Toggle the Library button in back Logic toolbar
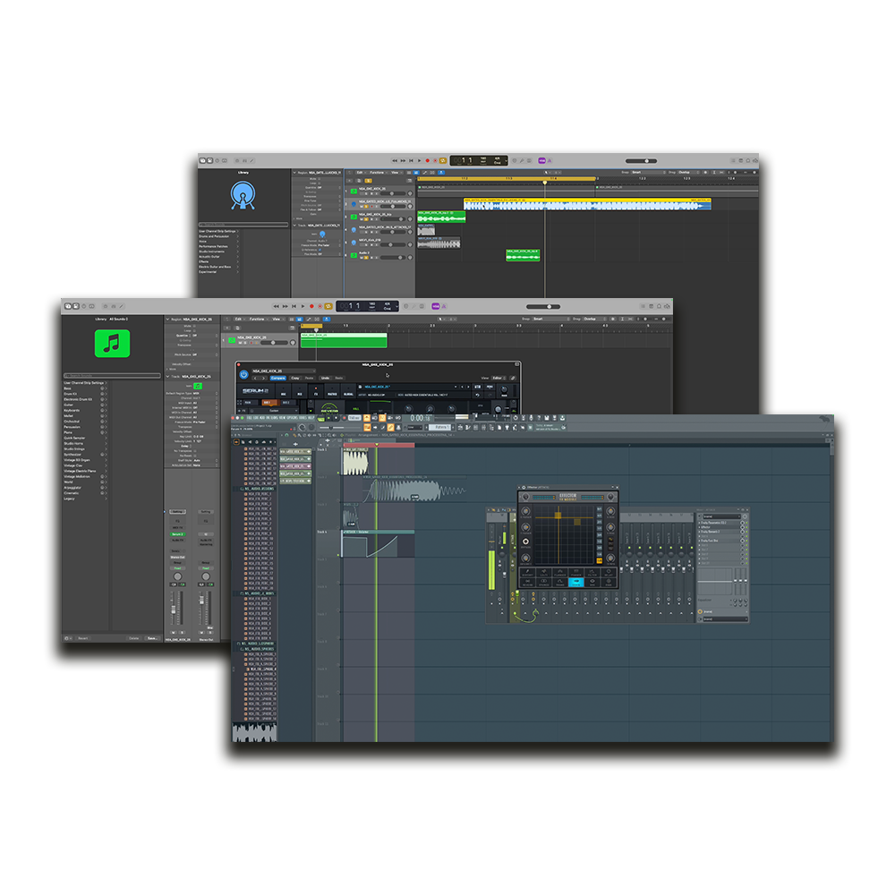 coord(202,161)
